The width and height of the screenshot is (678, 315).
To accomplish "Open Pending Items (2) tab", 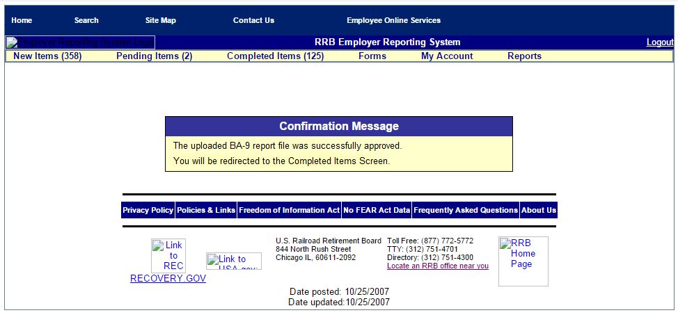I will coord(154,56).
